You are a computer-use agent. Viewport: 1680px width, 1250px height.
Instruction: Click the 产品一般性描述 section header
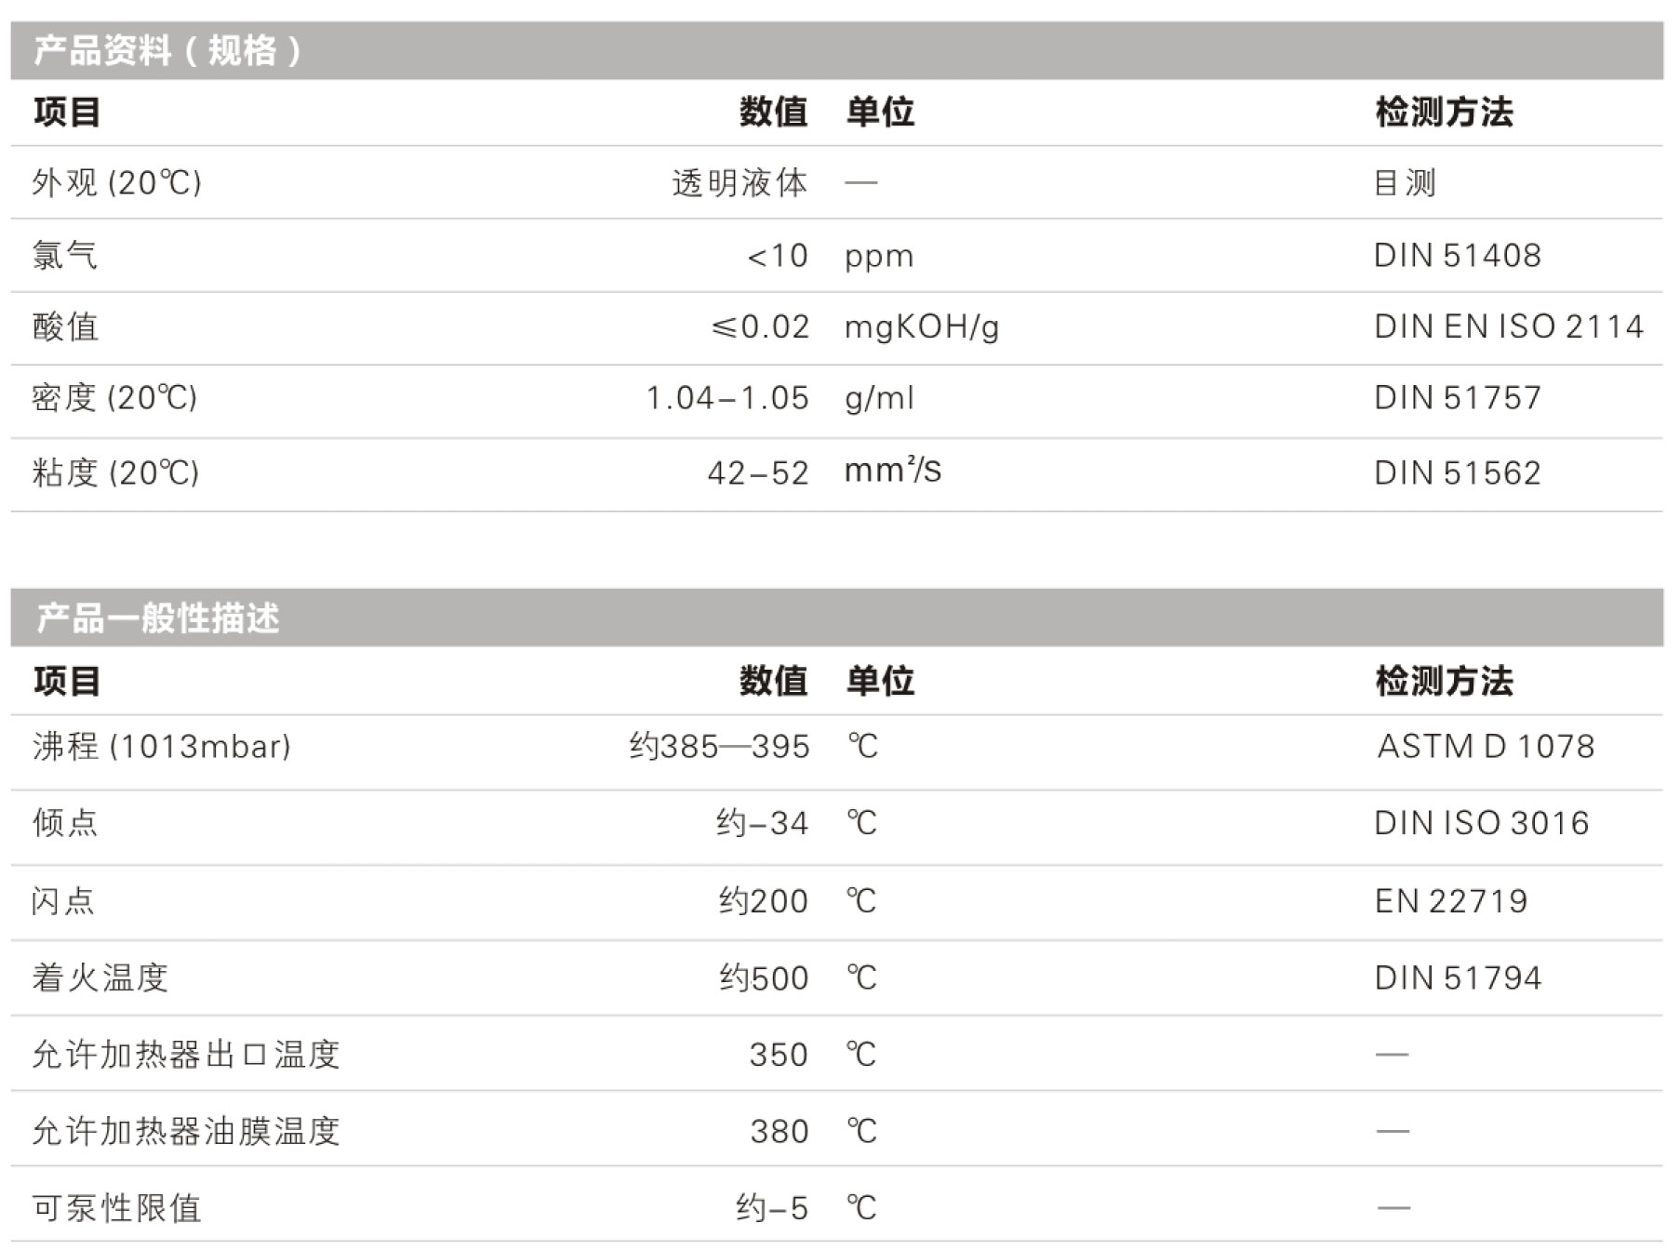point(158,618)
